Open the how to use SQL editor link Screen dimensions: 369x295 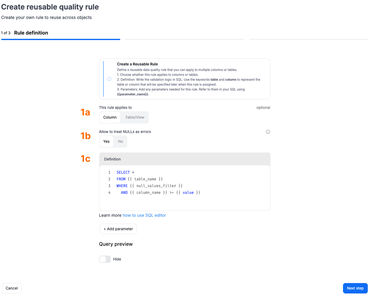pos(144,215)
